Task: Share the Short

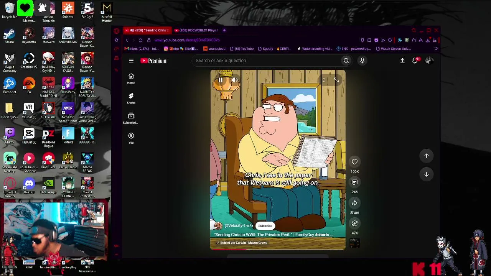Action: 354,203
